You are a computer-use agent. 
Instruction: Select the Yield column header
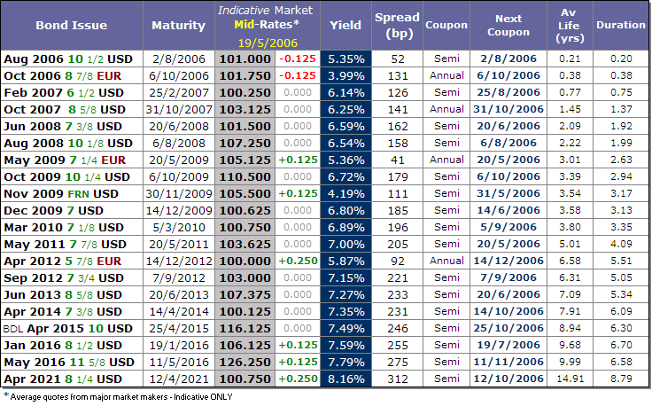[x=345, y=25]
